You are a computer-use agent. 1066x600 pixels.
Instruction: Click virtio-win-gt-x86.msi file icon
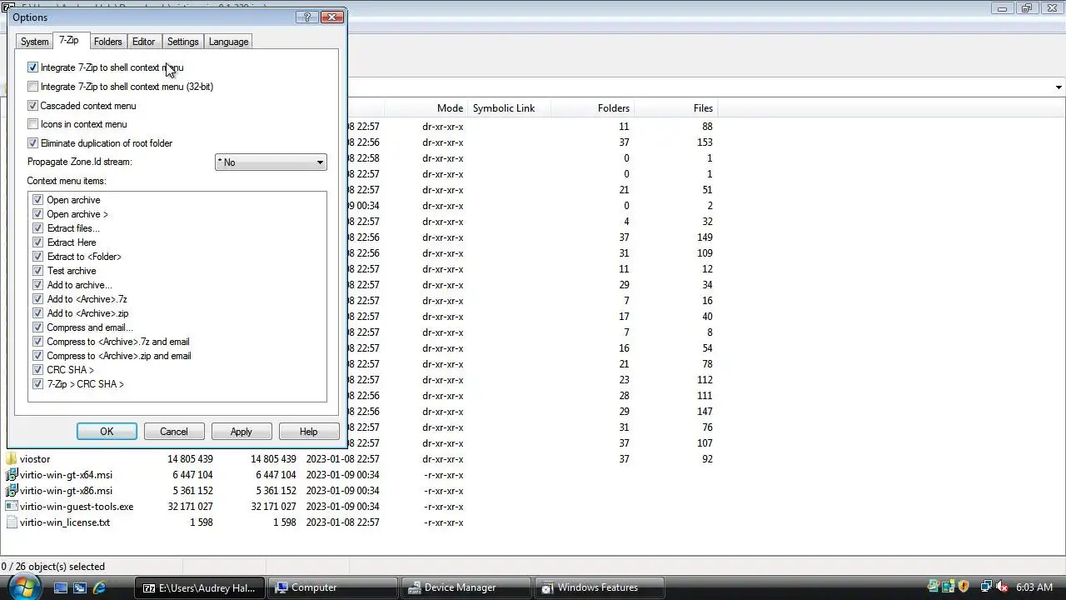[x=12, y=491]
